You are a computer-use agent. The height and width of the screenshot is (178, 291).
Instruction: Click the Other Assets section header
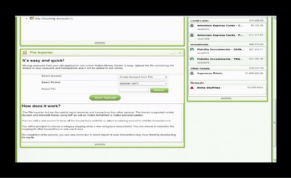[227, 68]
